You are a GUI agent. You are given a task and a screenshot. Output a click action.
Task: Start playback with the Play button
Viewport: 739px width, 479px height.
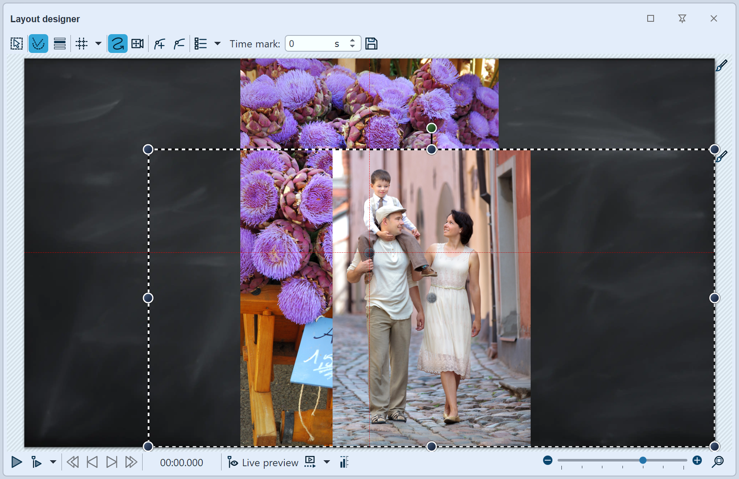tap(16, 462)
